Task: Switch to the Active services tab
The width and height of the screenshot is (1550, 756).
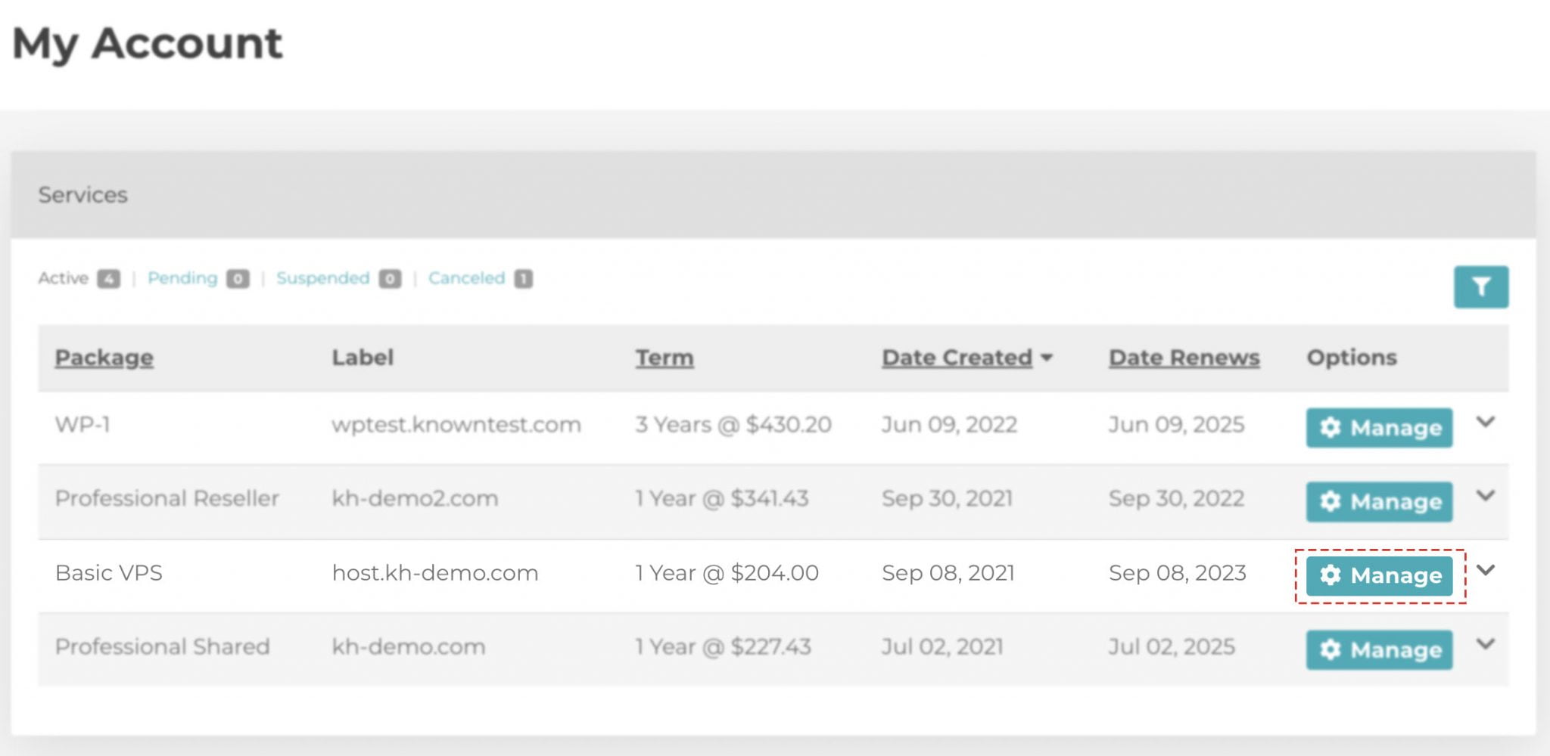Action: click(x=64, y=278)
